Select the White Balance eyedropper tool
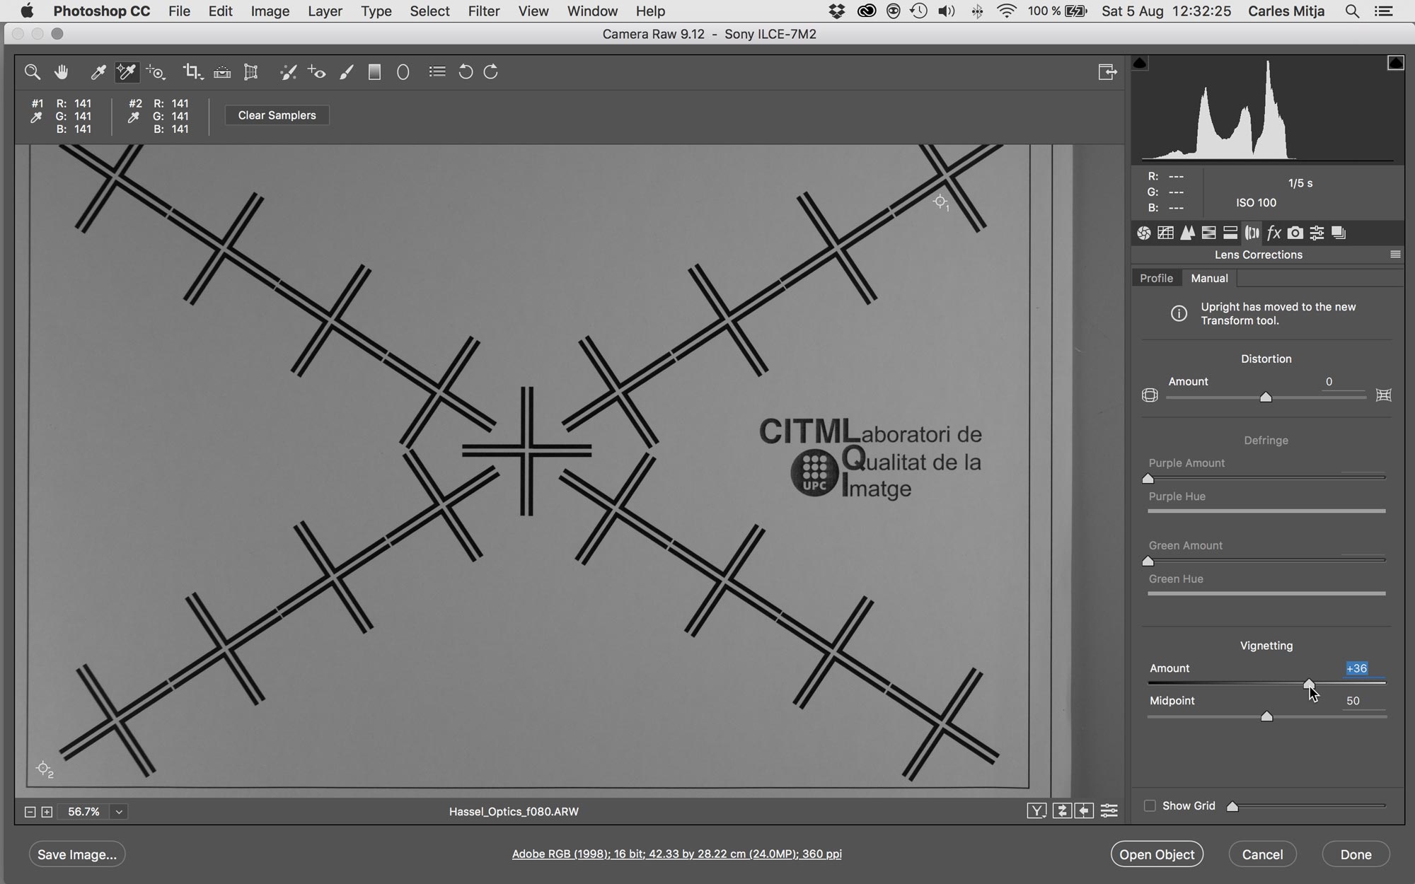Viewport: 1415px width, 884px height. (98, 72)
